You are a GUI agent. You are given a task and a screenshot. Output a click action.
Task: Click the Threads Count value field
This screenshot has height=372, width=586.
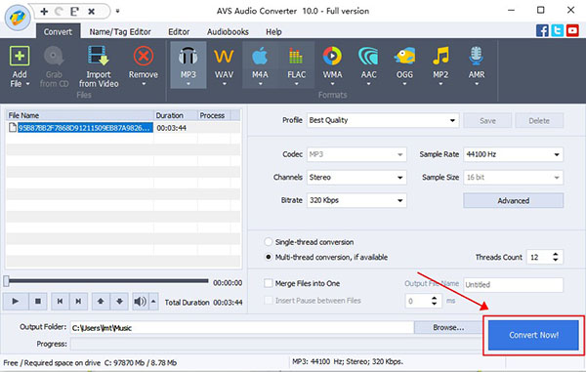538,257
